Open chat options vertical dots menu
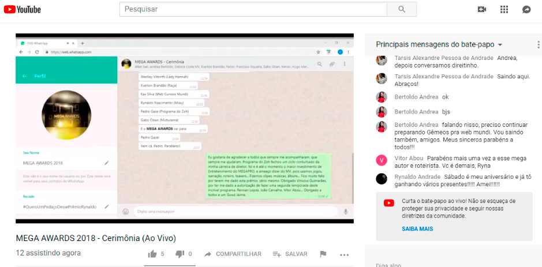The width and height of the screenshot is (542, 267). click(538, 44)
